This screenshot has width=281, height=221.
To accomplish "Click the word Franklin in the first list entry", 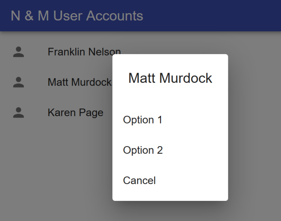I will 66,52.
